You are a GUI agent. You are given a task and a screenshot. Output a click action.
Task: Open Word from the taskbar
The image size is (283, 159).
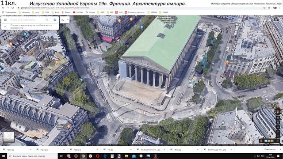point(119,156)
